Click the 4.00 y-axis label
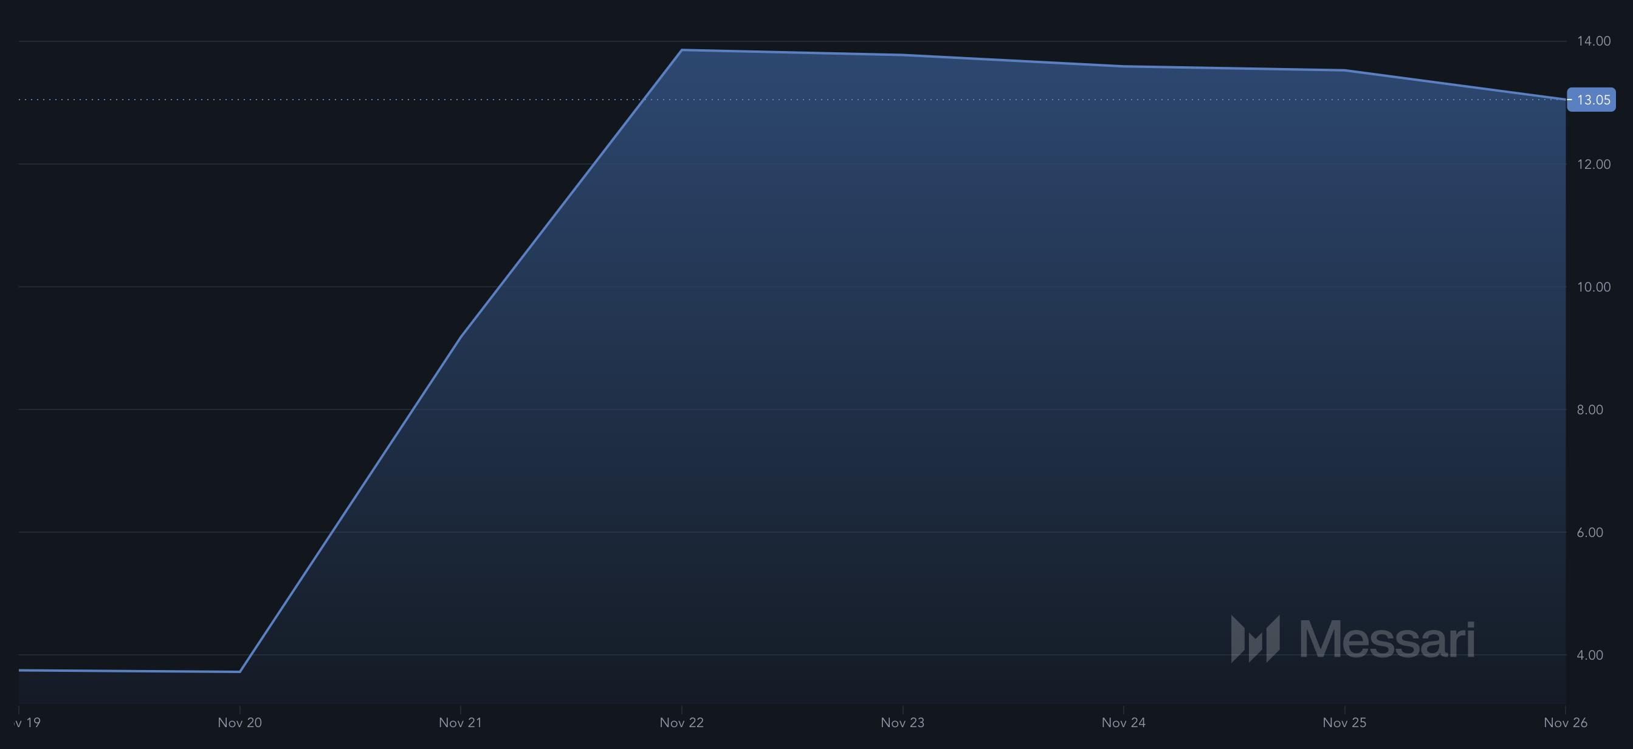This screenshot has height=749, width=1633. (1589, 655)
